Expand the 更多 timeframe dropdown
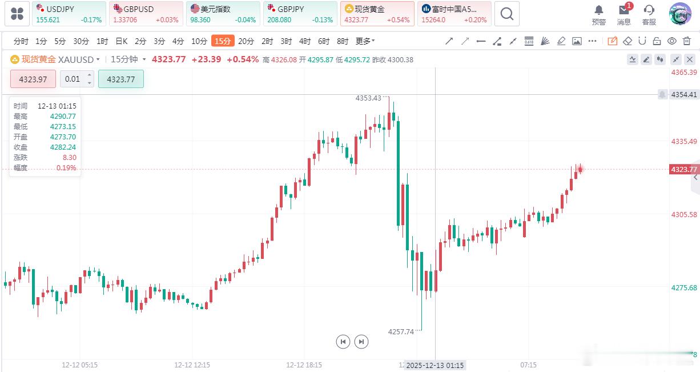The height and width of the screenshot is (372, 700). click(x=365, y=41)
